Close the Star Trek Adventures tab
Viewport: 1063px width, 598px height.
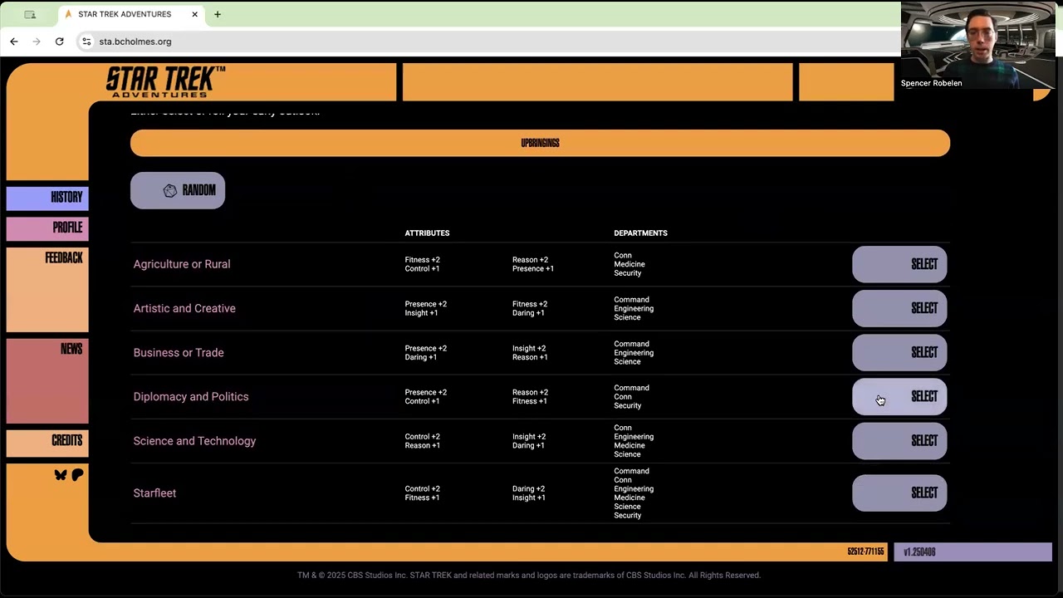[195, 14]
